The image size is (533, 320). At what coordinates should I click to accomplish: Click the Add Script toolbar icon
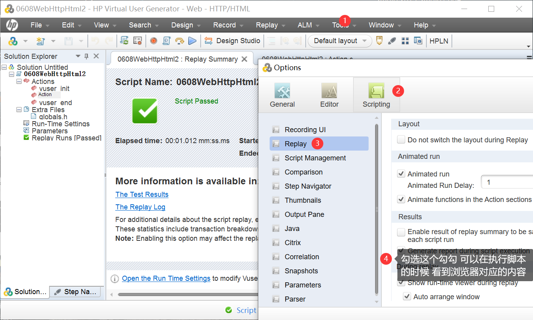click(13, 41)
